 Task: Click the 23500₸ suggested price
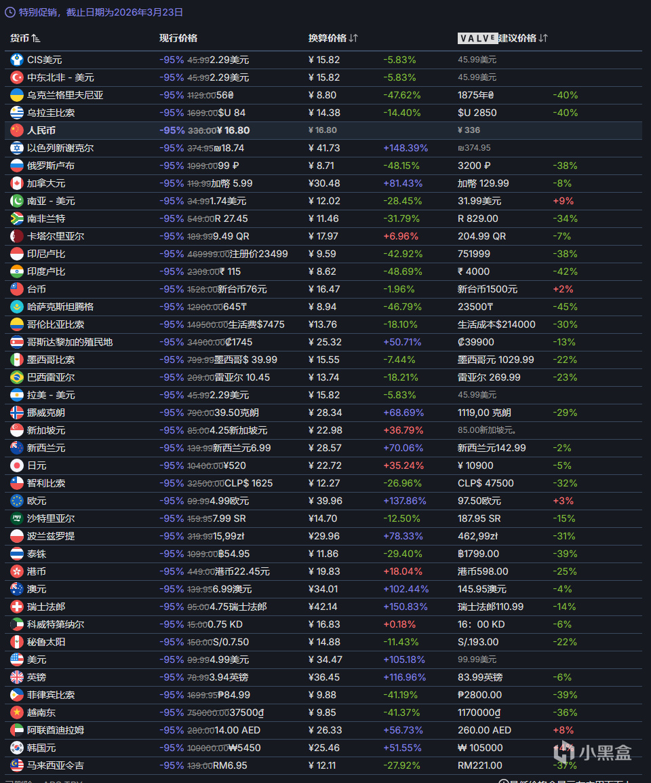(476, 307)
